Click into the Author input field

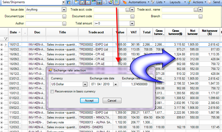44,23
